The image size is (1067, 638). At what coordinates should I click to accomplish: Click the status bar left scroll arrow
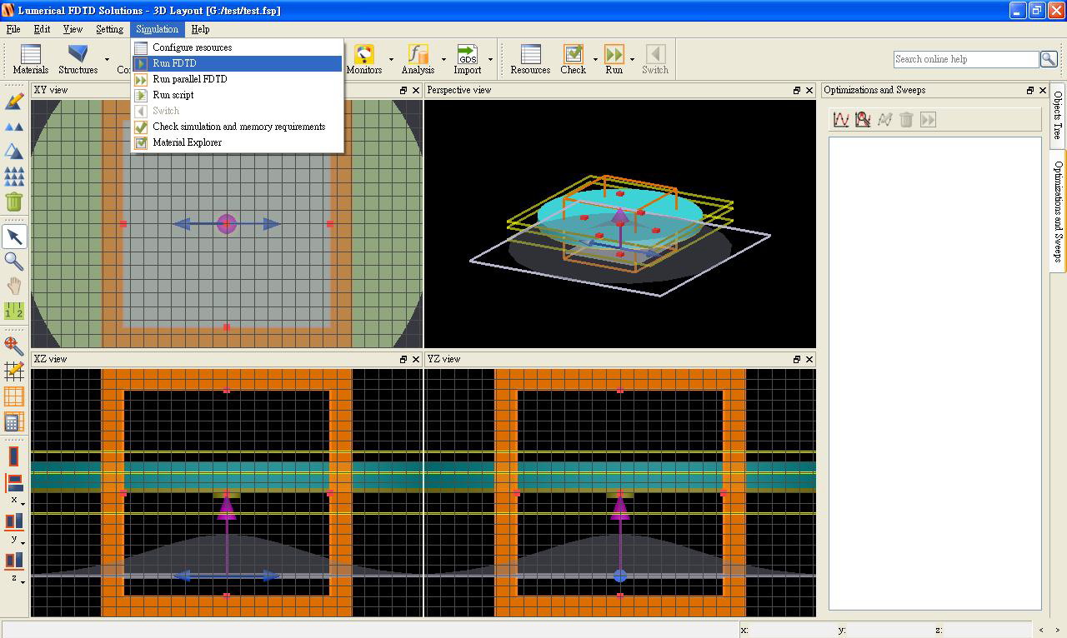pos(1041,631)
